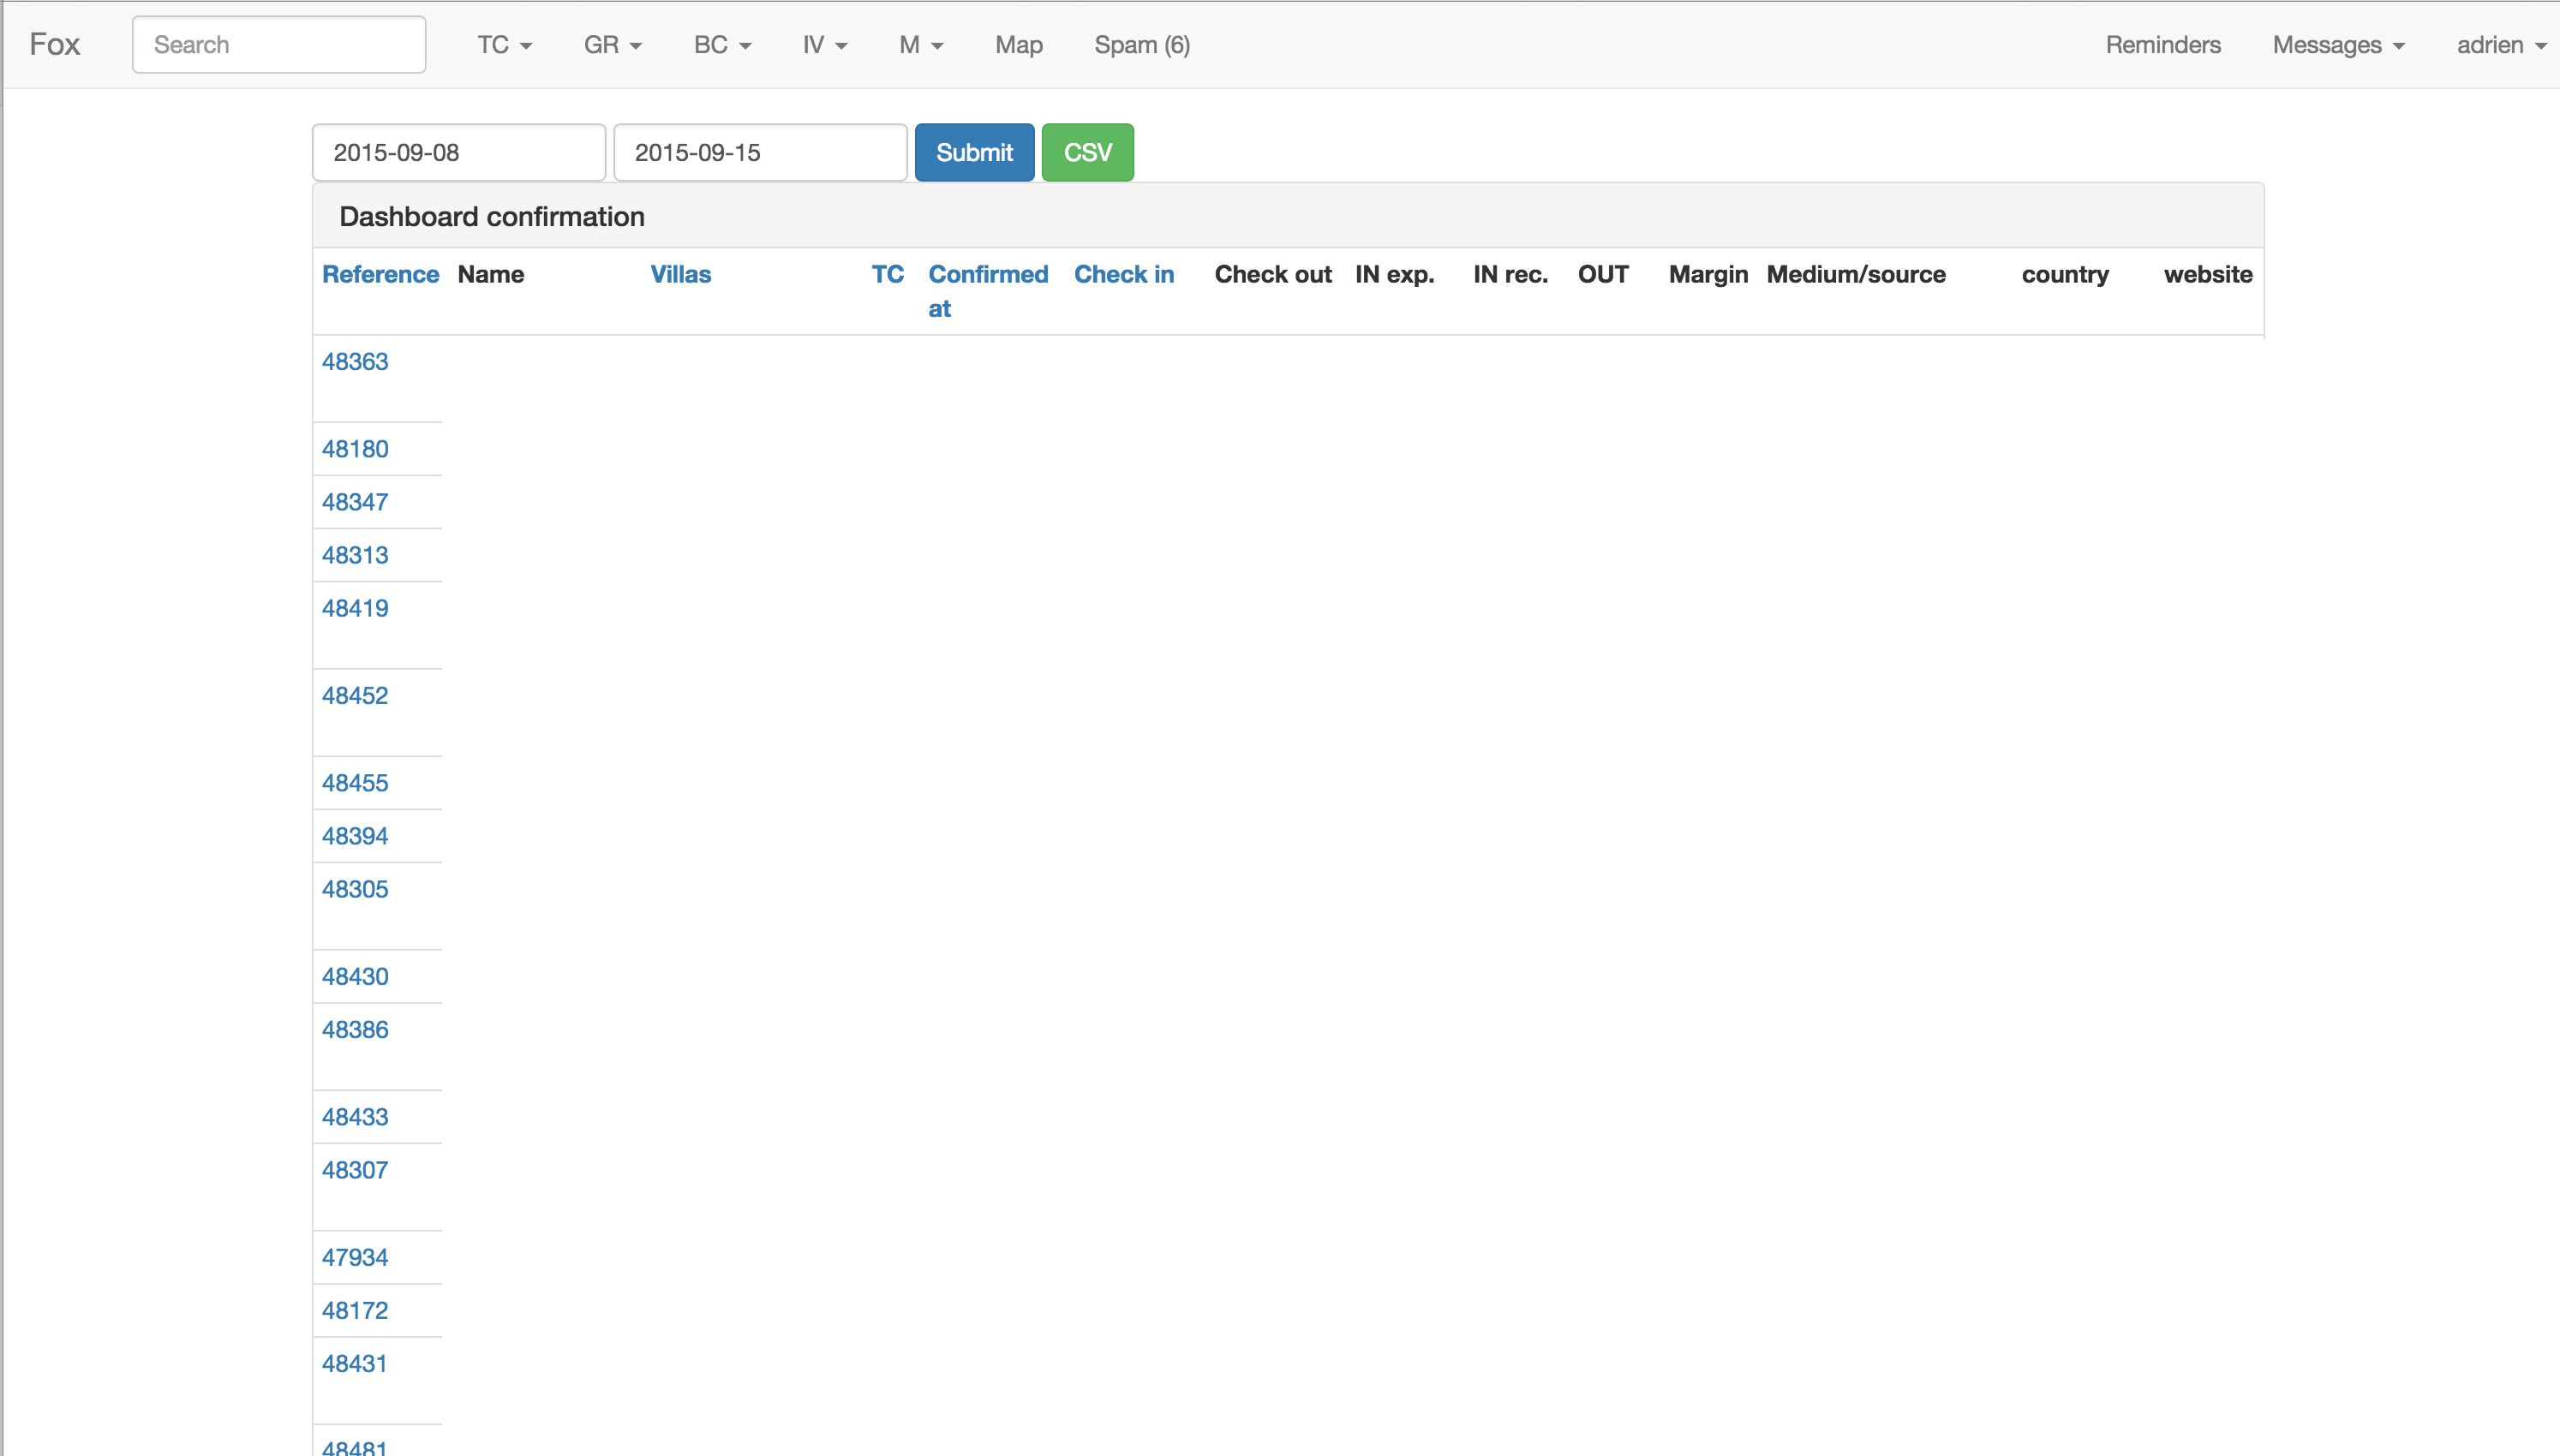Screen dimensions: 2560x1456
Task: Click the end date field 2015-09-15
Action: click(760, 153)
